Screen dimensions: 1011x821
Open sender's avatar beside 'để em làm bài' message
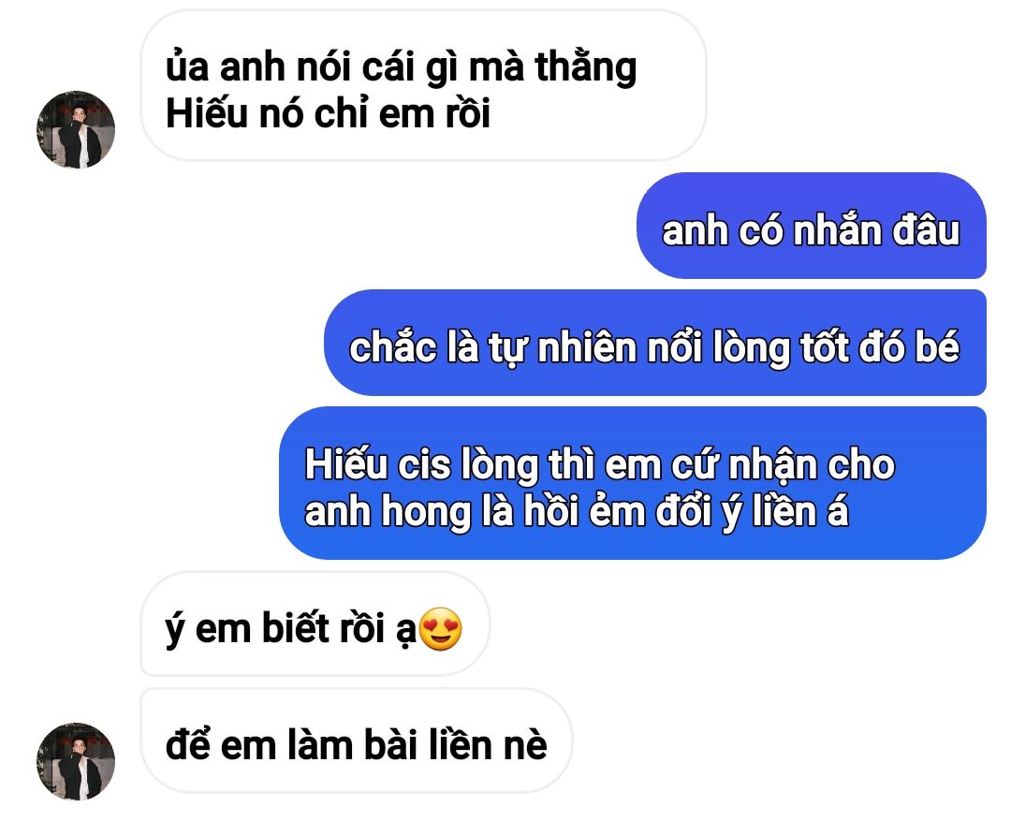(76, 762)
